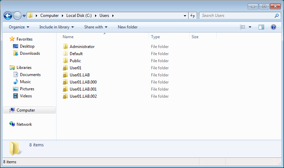Open the Include in library dropdown
Screen dimensions: 284x168
point(57,27)
